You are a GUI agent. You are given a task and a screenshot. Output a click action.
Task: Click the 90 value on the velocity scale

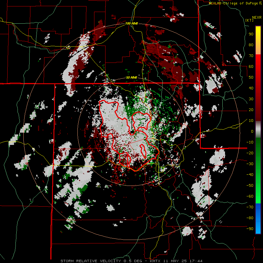coord(251,34)
